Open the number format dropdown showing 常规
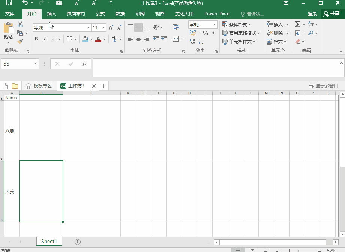Image resolution: width=345 pixels, height=252 pixels. tap(215, 24)
